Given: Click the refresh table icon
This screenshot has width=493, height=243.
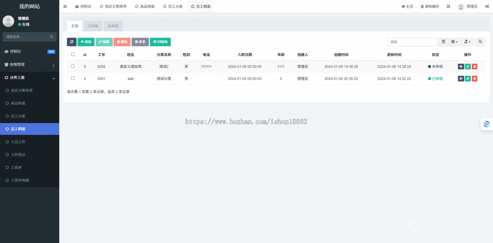Looking at the screenshot, I should click(x=71, y=42).
